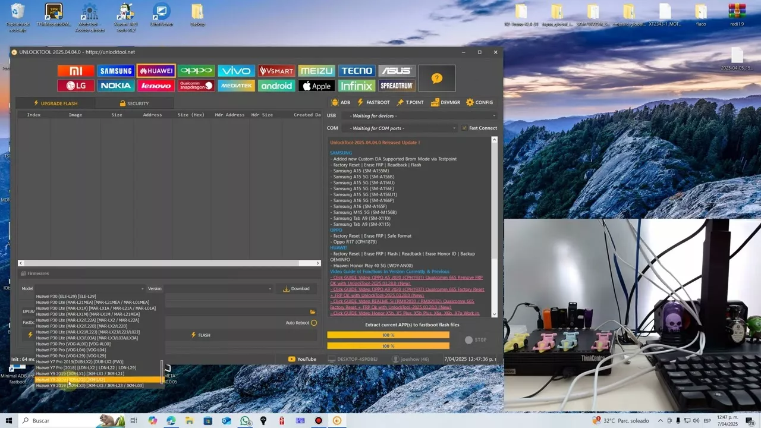Select the Xiaomi MI brand logo
Image resolution: width=761 pixels, height=428 pixels.
(x=76, y=71)
